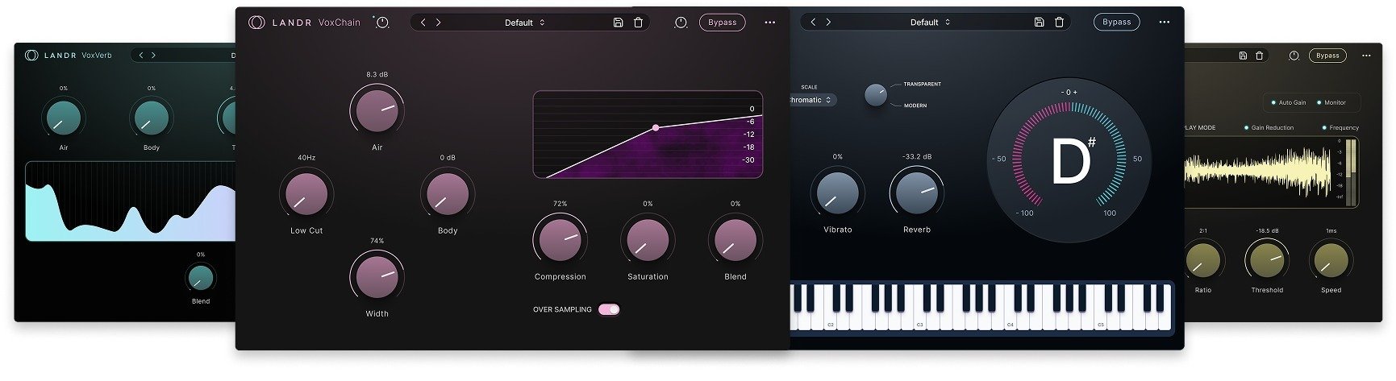Click the LANDR logo in VoxVerb window

pos(31,55)
